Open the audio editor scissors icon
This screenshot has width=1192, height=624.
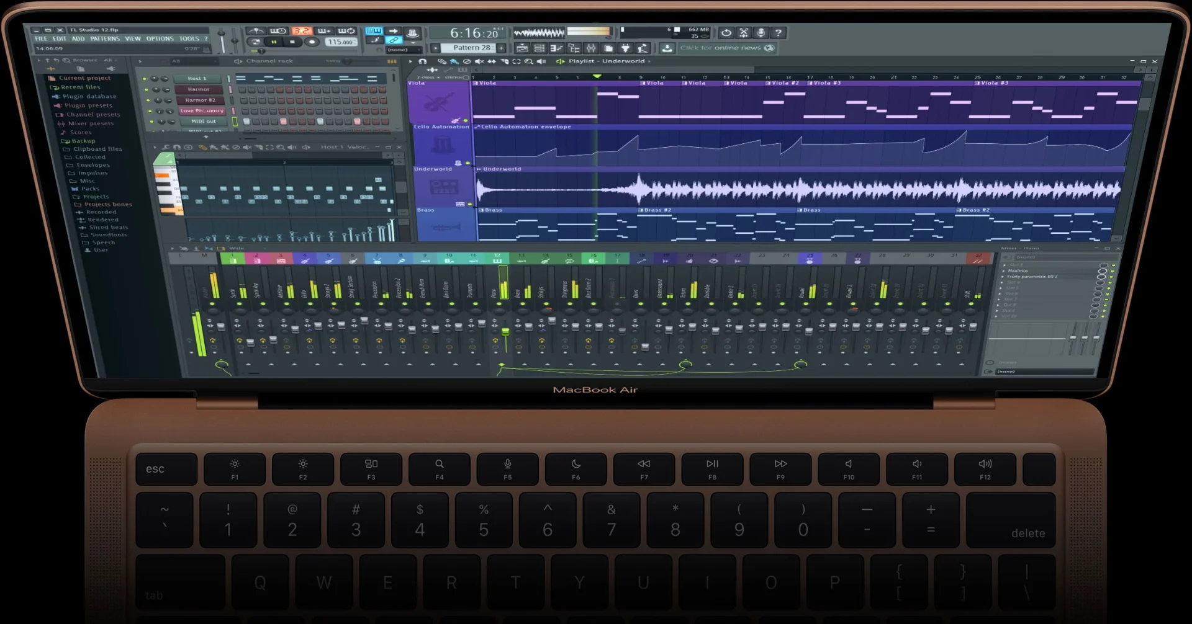coord(744,32)
